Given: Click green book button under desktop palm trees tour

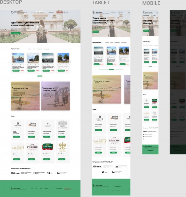Looking at the screenshot, I should click(x=61, y=71).
